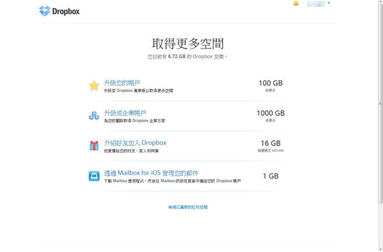Click the 100 GB value text
This screenshot has height=252, width=383.
pyautogui.click(x=271, y=83)
